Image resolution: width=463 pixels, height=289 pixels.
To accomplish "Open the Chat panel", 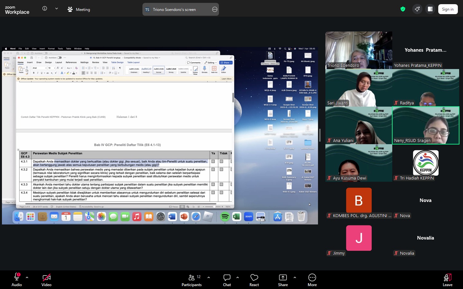I will pos(227,277).
